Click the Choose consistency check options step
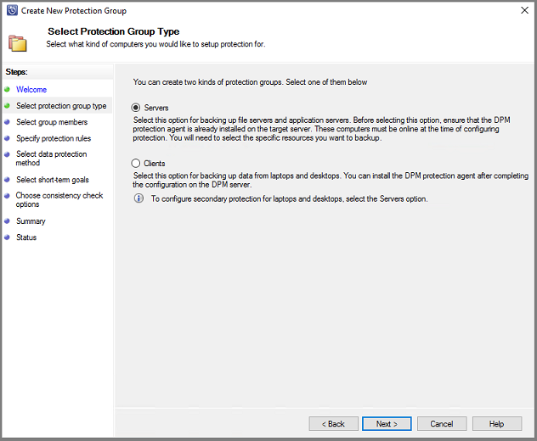 (59, 199)
